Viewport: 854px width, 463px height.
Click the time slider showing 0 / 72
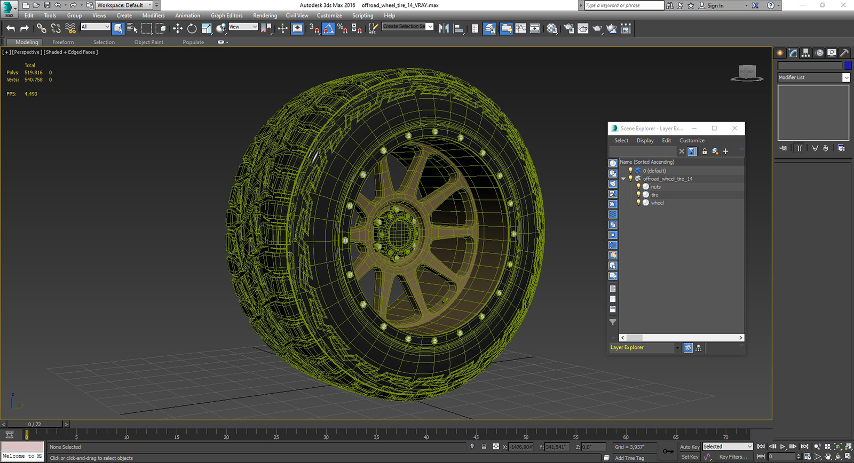tap(35, 425)
